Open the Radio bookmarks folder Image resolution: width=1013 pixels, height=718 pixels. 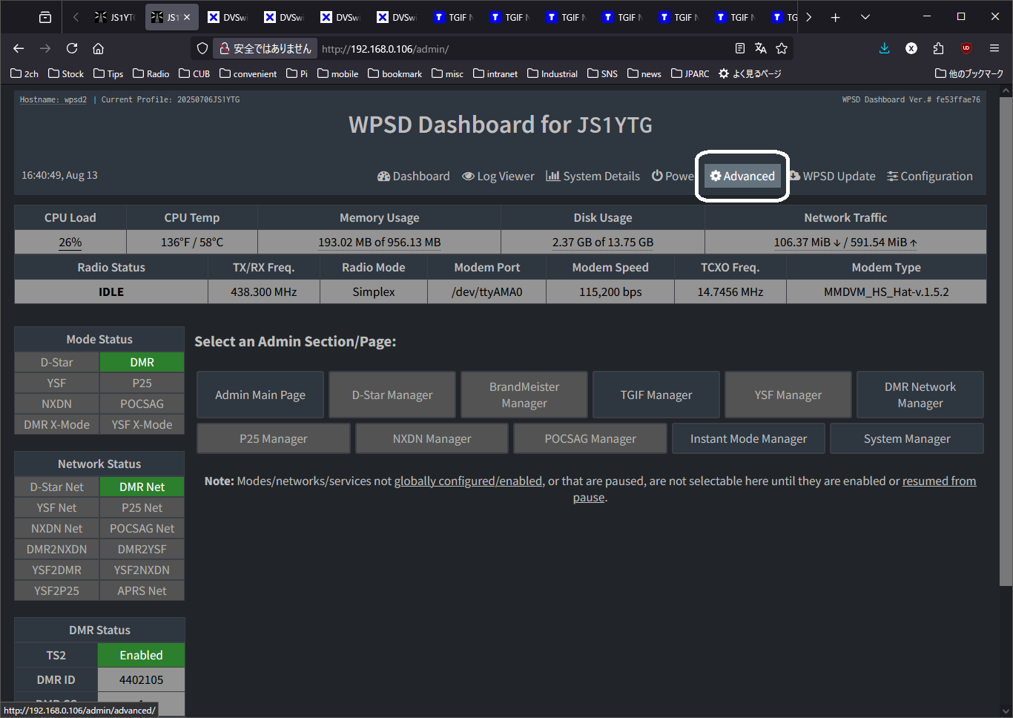[x=151, y=73]
